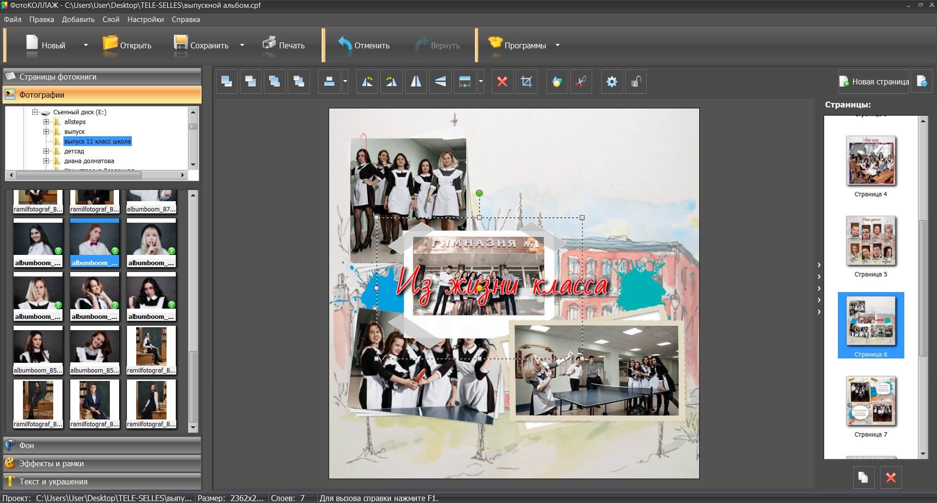Click the Сохранить disk icon

click(181, 43)
